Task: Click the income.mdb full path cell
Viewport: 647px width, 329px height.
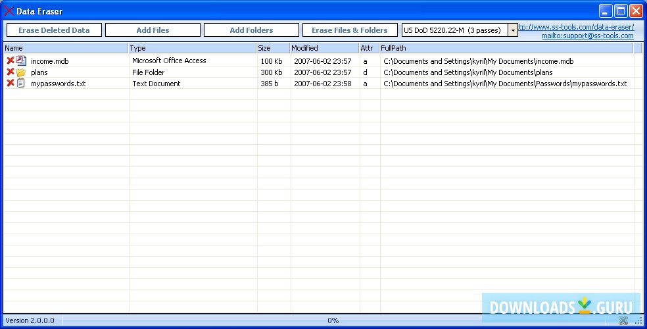Action: point(479,61)
